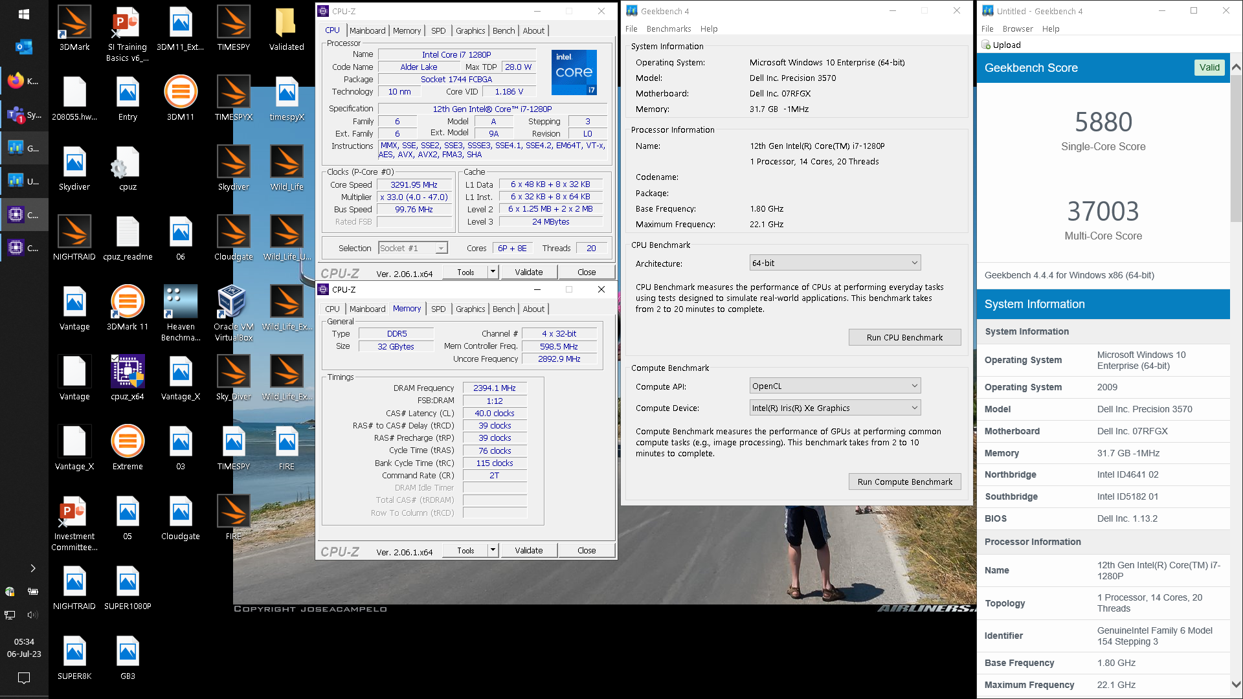This screenshot has height=699, width=1243.
Task: Open the notification center icon
Action: [24, 678]
